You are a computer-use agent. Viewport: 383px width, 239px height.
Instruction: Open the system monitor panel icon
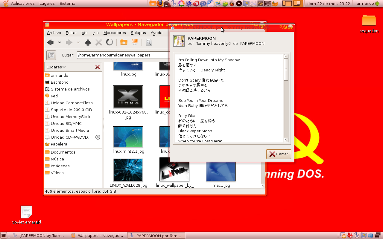[x=260, y=4]
